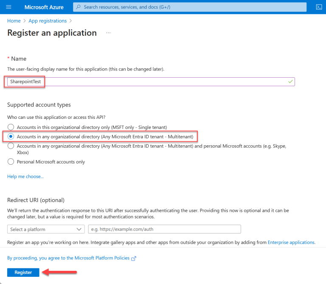Open Cloud Shell from the top bar
This screenshot has width=326, height=284.
point(319,7)
